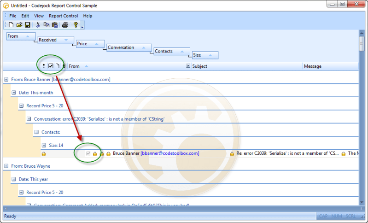Click lock icon before the message text 'The'
This screenshot has height=223, width=368.
point(344,154)
